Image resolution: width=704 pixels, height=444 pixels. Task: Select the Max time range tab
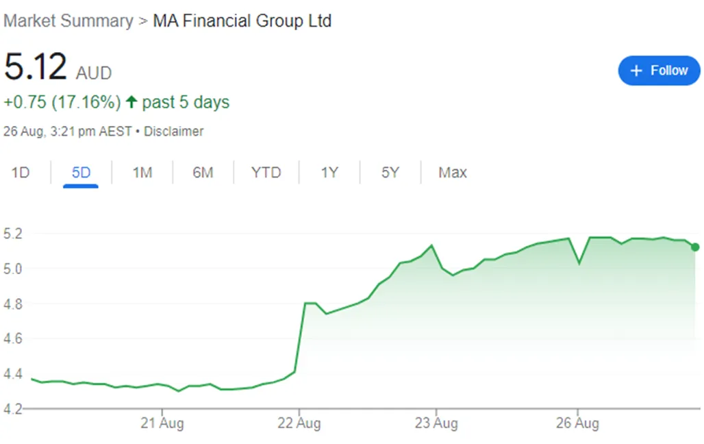pyautogui.click(x=452, y=173)
